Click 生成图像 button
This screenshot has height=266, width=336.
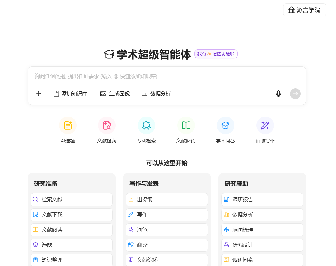coord(115,94)
